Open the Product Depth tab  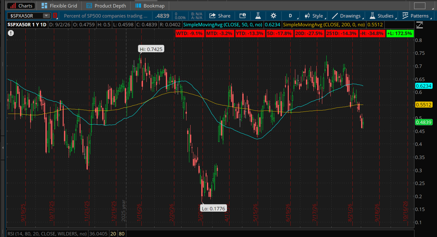tap(107, 5)
